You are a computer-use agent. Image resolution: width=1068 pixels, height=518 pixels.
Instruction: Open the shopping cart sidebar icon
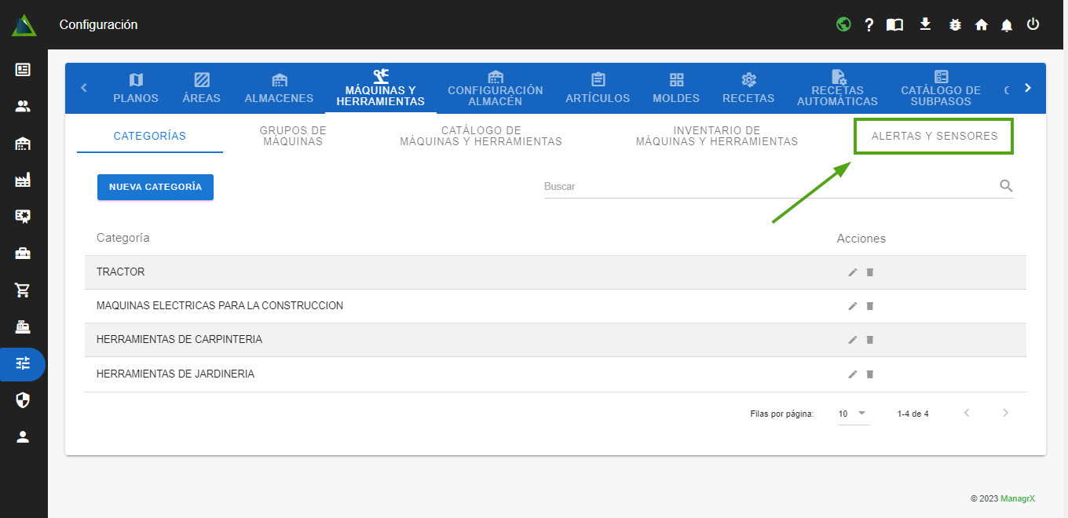pyautogui.click(x=23, y=290)
